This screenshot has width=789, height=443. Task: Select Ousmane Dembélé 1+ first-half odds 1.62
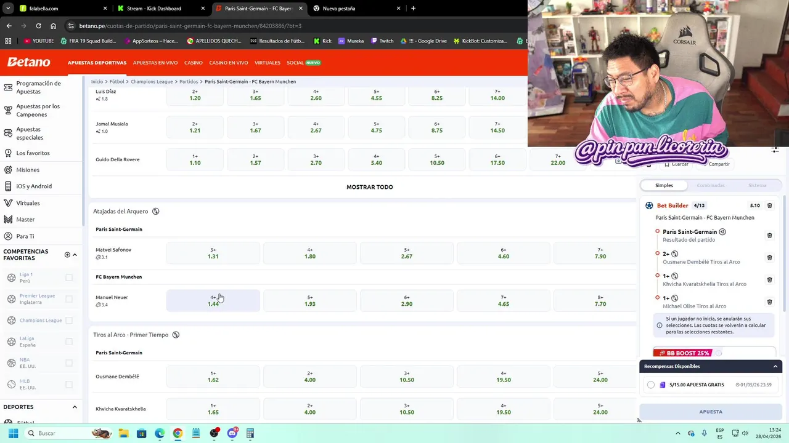coord(213,377)
